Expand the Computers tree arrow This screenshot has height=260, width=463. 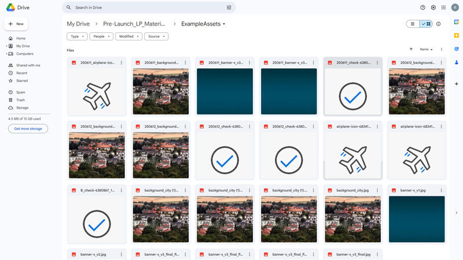(7, 54)
